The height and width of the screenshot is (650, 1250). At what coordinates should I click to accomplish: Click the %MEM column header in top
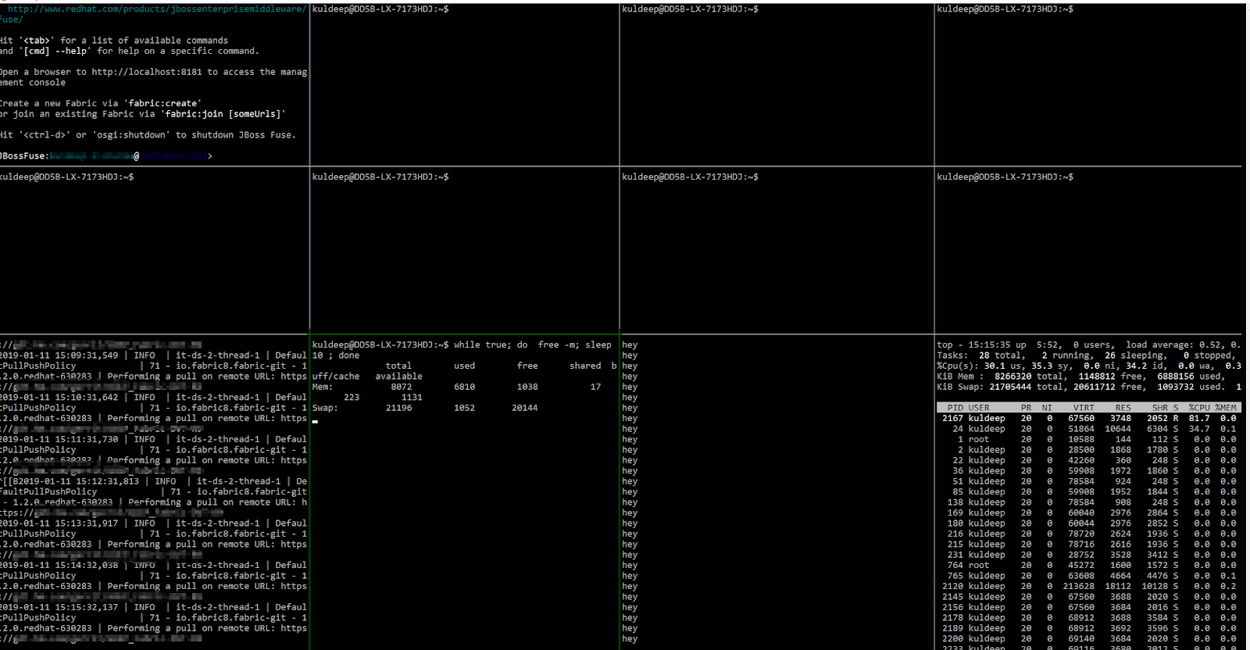click(x=1226, y=408)
